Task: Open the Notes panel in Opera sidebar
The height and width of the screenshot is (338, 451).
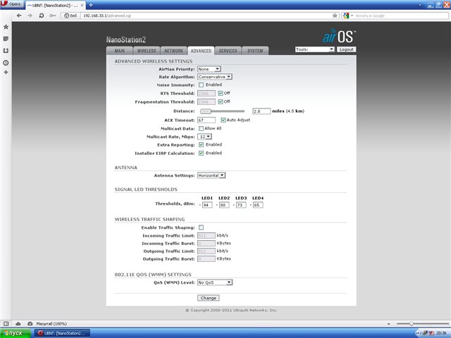Action: point(6,39)
